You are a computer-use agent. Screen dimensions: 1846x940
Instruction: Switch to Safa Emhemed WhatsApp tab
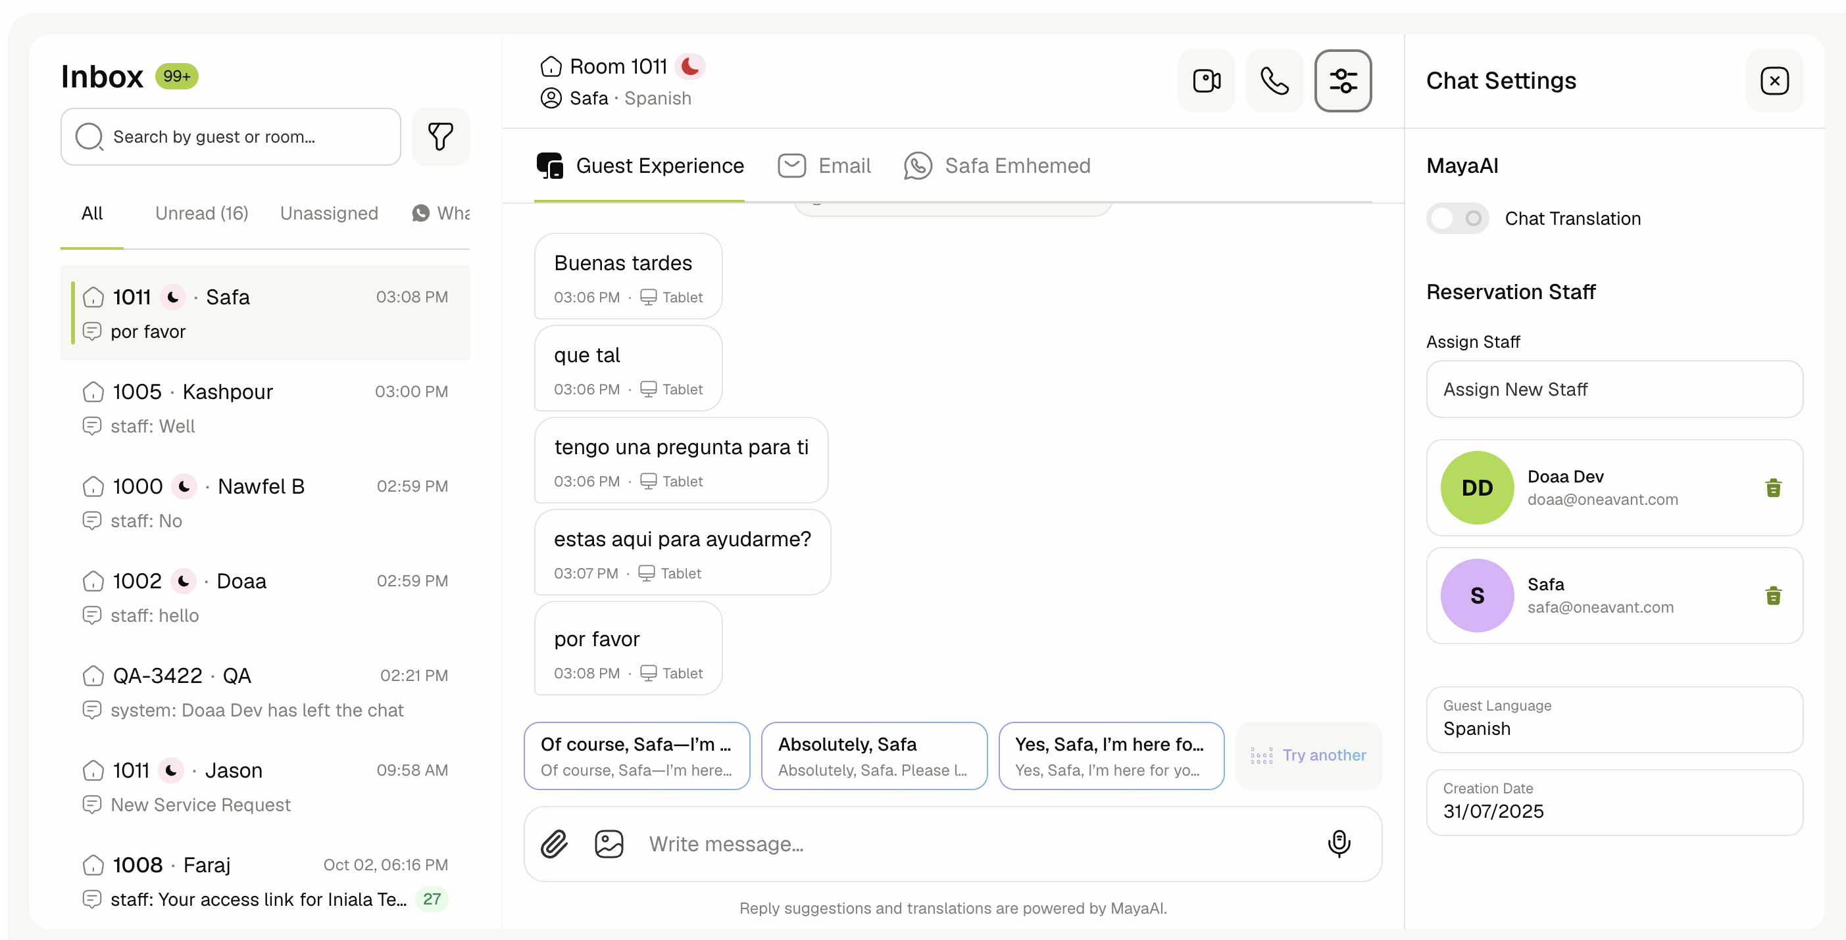pyautogui.click(x=997, y=166)
